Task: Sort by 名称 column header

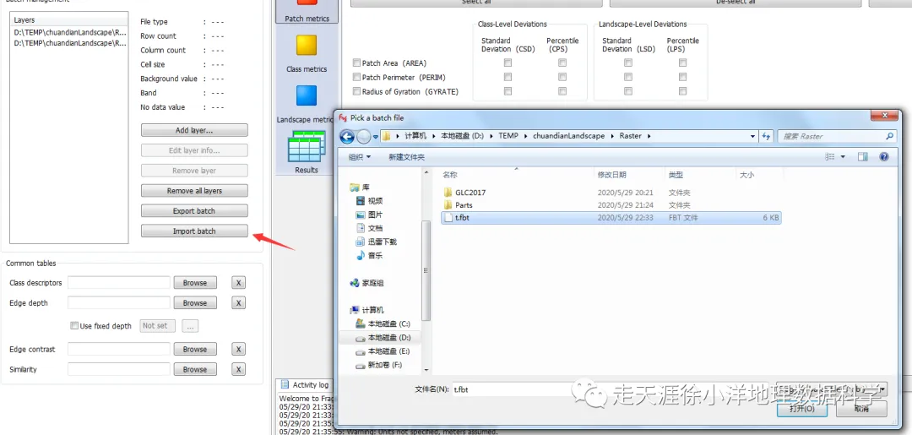Action: (x=449, y=175)
